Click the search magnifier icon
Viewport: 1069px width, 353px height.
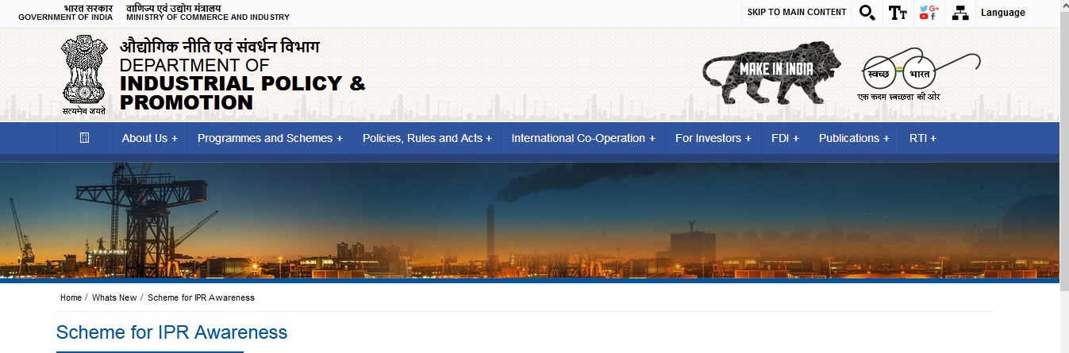pyautogui.click(x=867, y=13)
